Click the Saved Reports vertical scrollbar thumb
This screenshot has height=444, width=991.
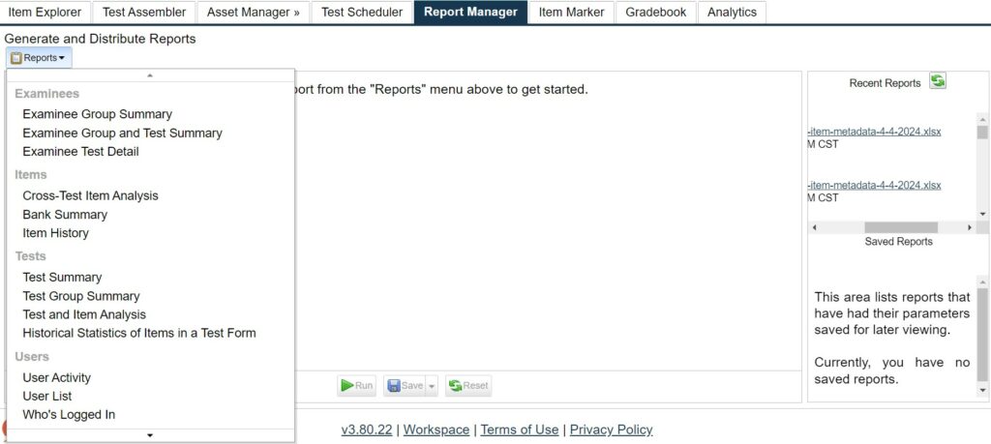(982, 335)
